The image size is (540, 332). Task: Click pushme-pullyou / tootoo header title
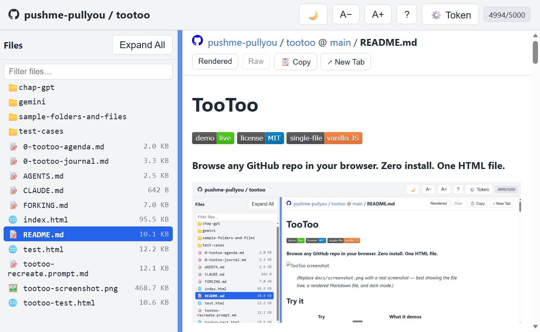click(x=87, y=15)
